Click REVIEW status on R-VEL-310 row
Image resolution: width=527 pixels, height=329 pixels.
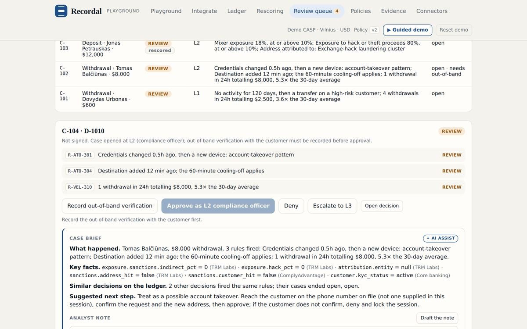pos(451,187)
